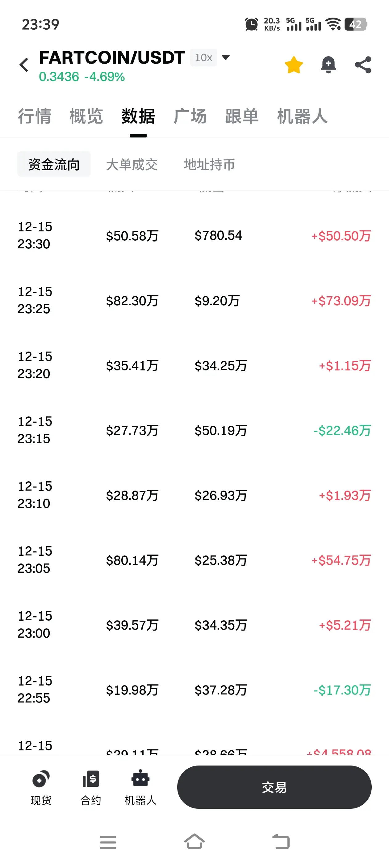Open the 广场 tab
The height and width of the screenshot is (865, 389).
tap(190, 116)
